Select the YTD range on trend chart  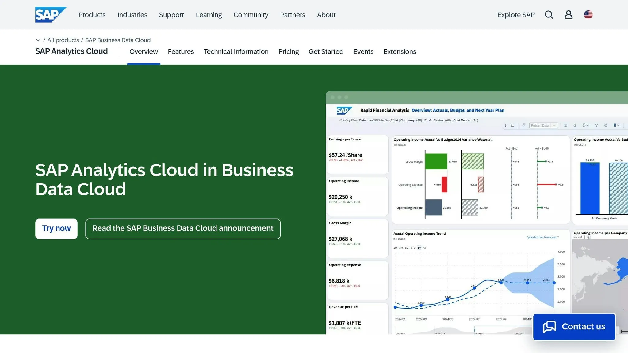tap(413, 248)
